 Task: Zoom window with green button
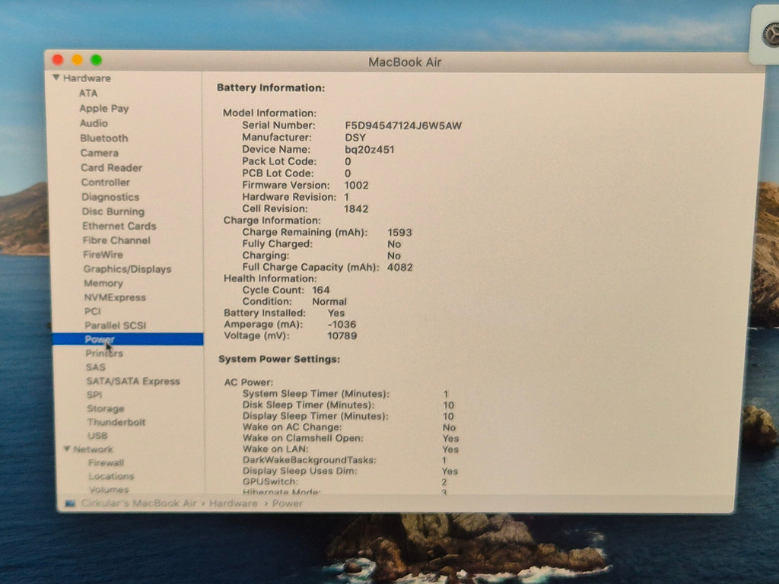point(97,60)
